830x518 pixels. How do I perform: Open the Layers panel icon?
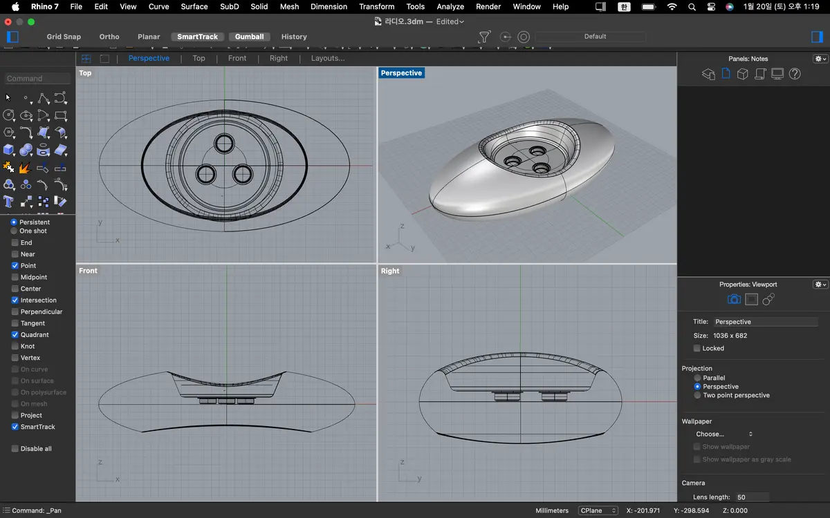(x=708, y=74)
